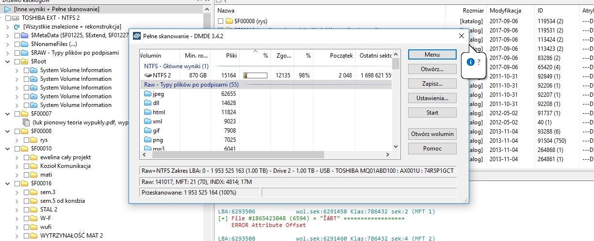594x241 pixels.
Task: Tick the $NonameFiles checkbox
Action: click(17, 44)
